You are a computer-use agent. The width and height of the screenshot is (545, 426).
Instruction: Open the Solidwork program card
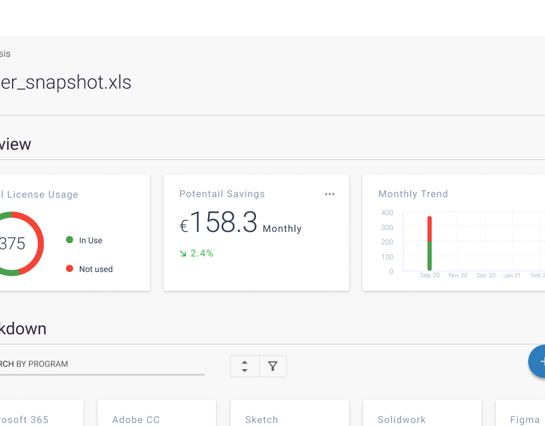click(x=422, y=413)
